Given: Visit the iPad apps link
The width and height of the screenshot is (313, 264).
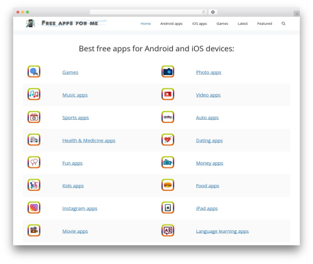Looking at the screenshot, I should tap(207, 208).
